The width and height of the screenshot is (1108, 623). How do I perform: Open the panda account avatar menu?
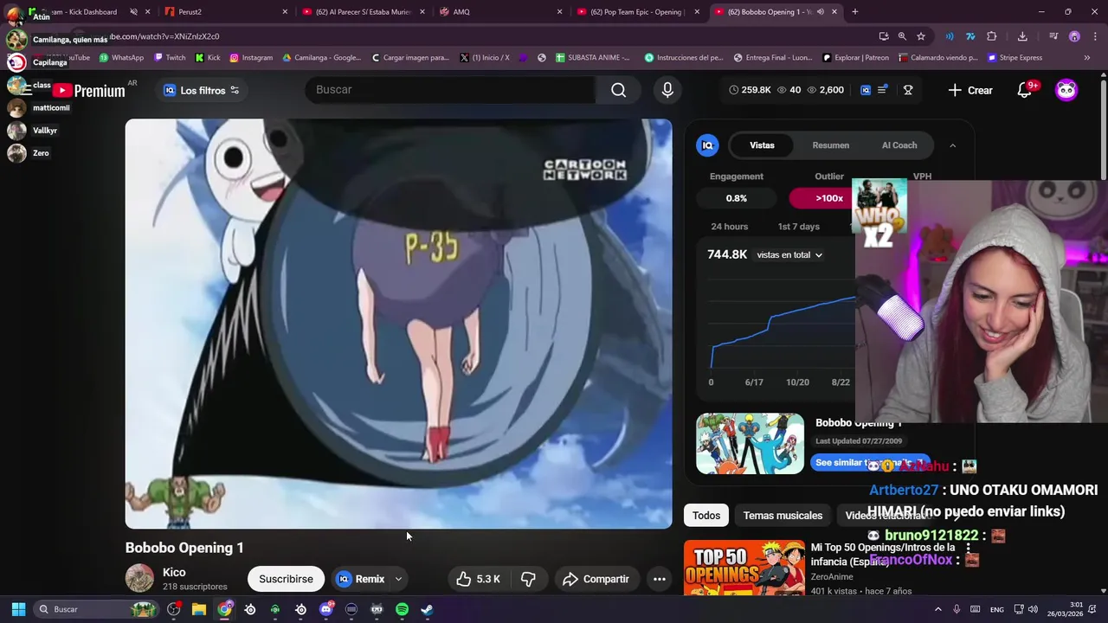pyautogui.click(x=1066, y=90)
